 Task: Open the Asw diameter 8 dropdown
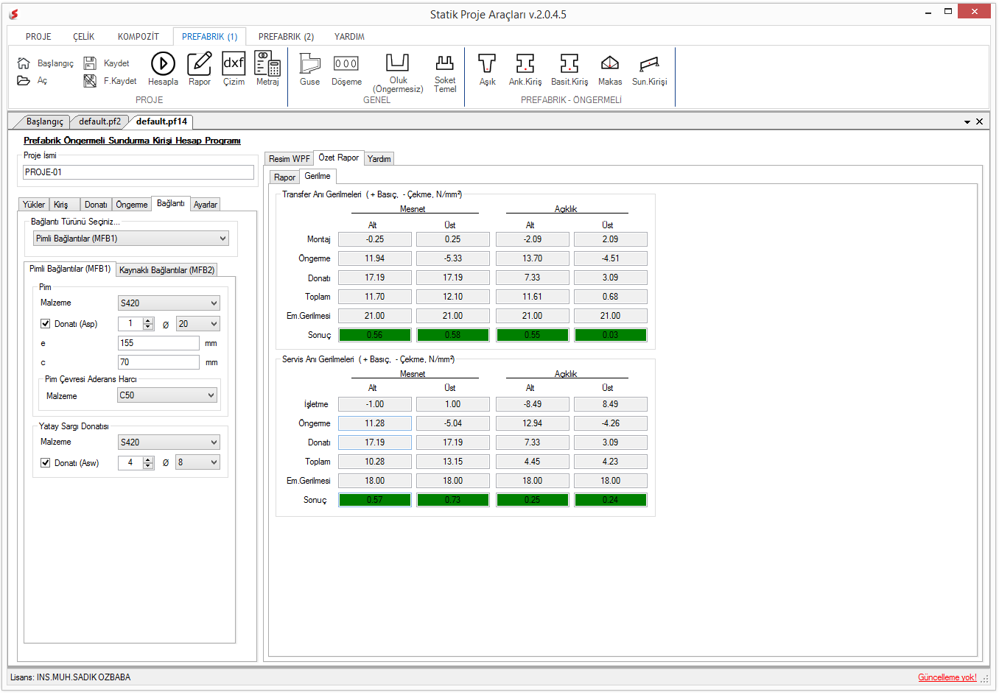coord(198,463)
